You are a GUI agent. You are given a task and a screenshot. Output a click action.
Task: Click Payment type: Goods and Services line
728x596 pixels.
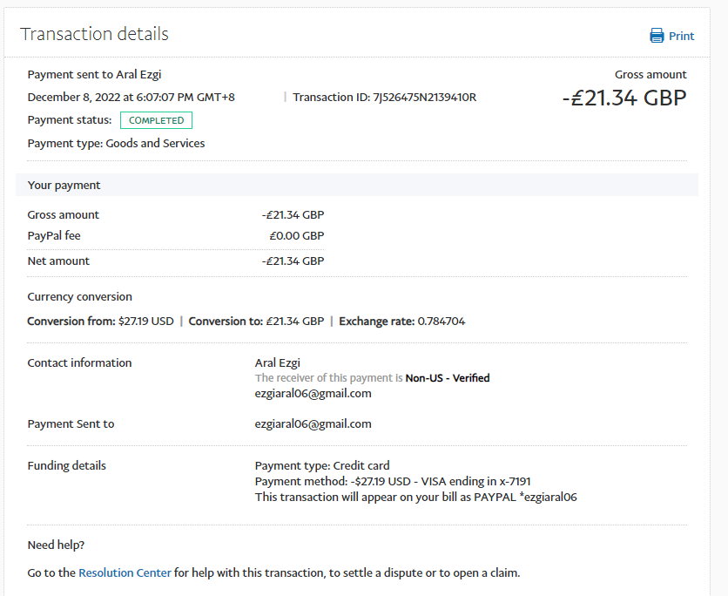point(116,143)
